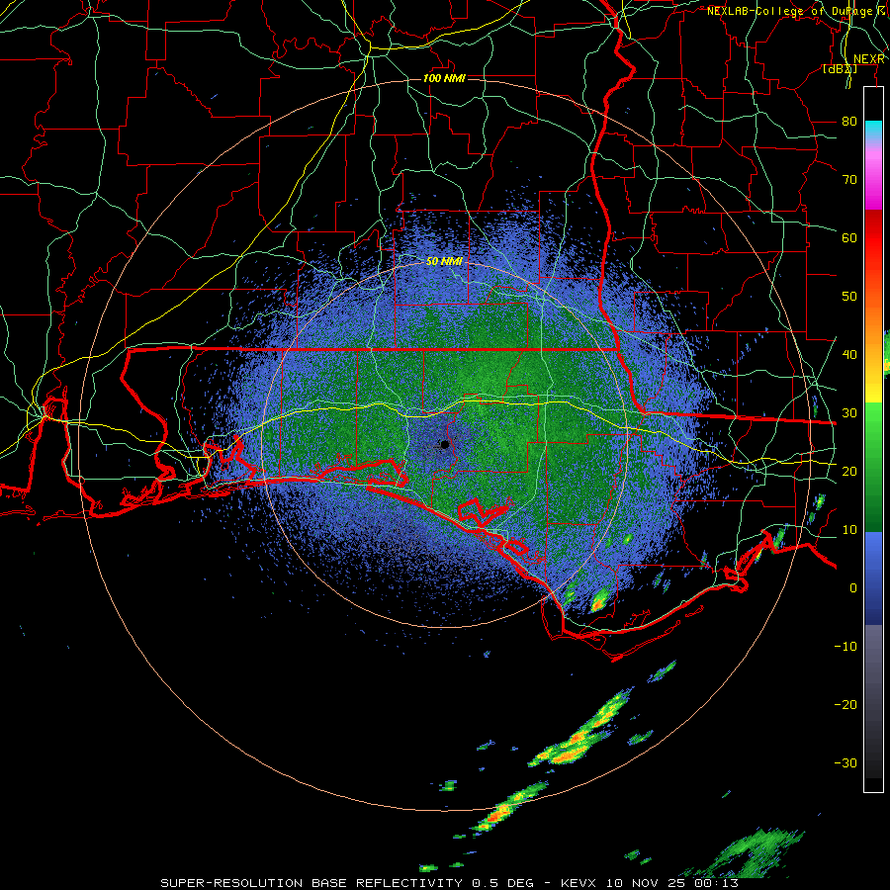This screenshot has height=890, width=890.
Task: Click the 40 value on the dBZ scale
Action: [849, 354]
